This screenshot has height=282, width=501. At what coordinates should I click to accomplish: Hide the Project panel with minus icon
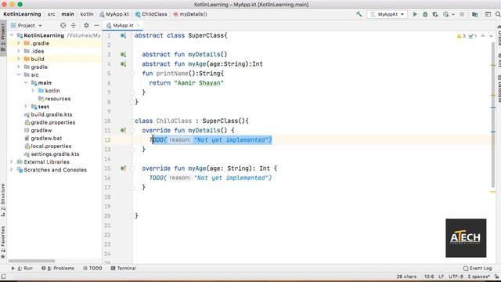pyautogui.click(x=96, y=25)
